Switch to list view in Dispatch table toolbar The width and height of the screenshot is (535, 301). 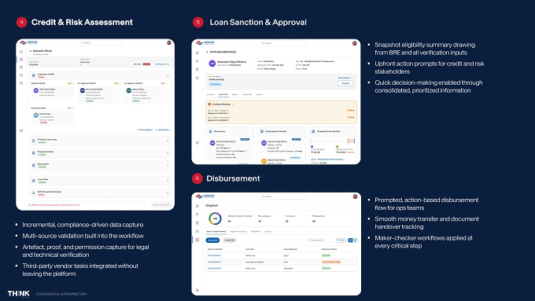pos(350,240)
